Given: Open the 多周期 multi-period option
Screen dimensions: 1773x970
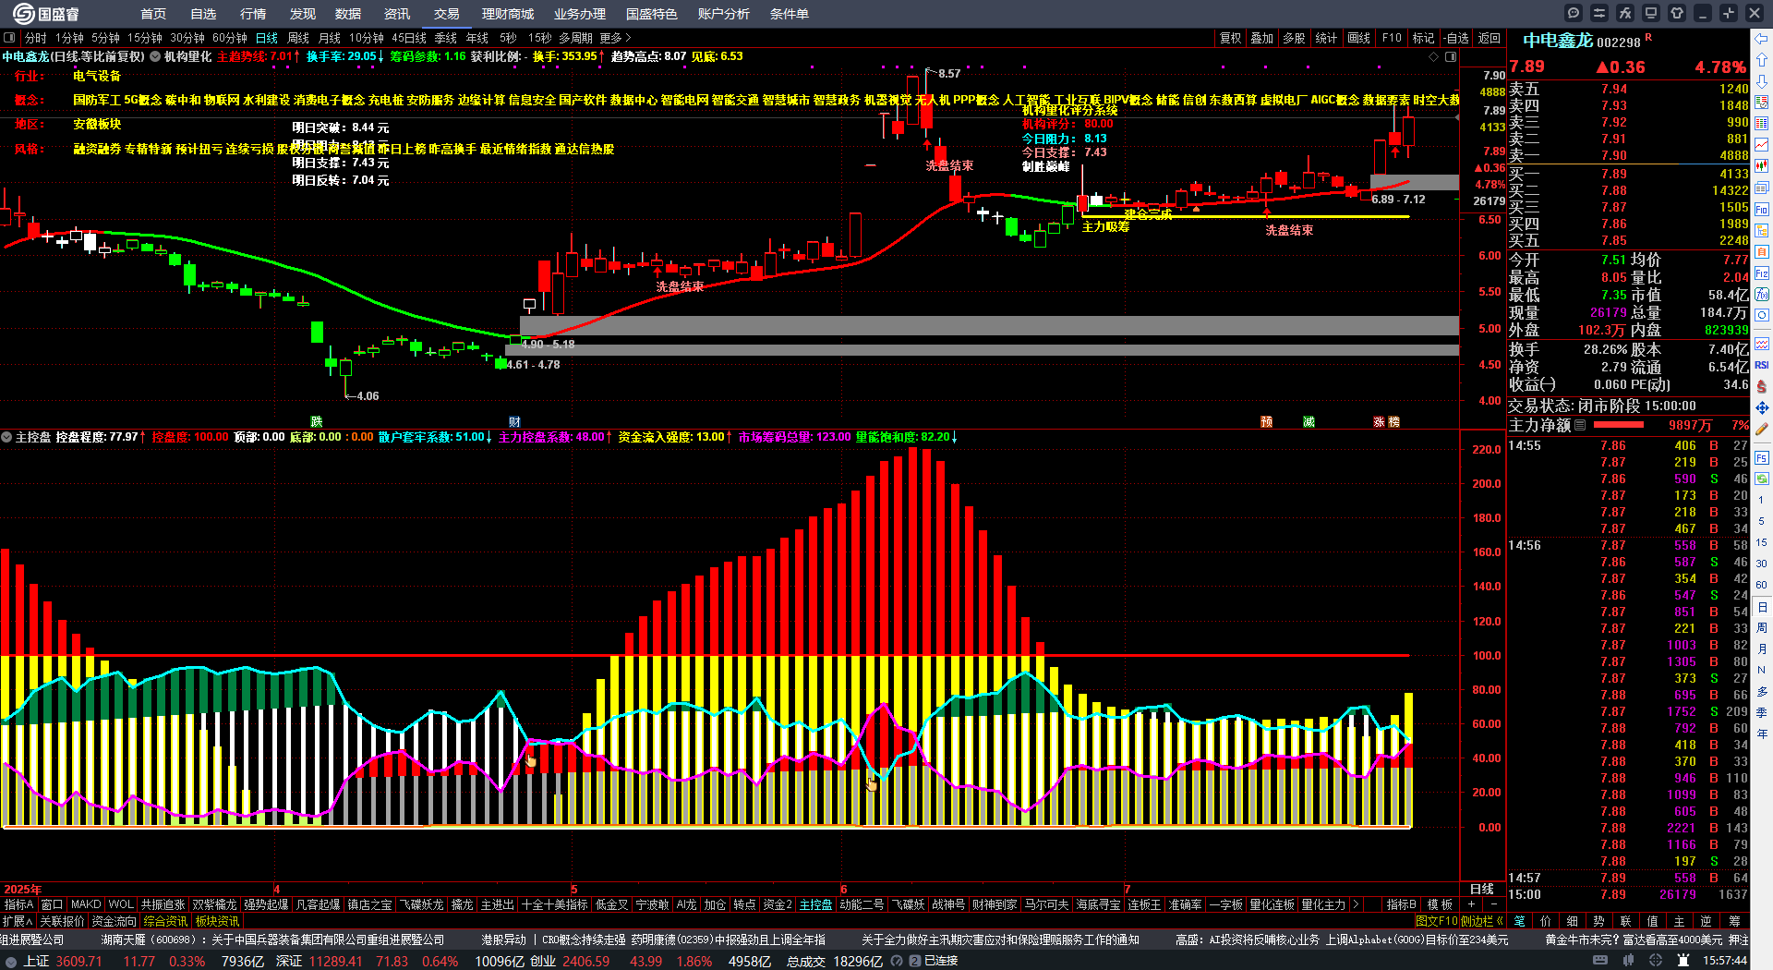Looking at the screenshot, I should 575,38.
